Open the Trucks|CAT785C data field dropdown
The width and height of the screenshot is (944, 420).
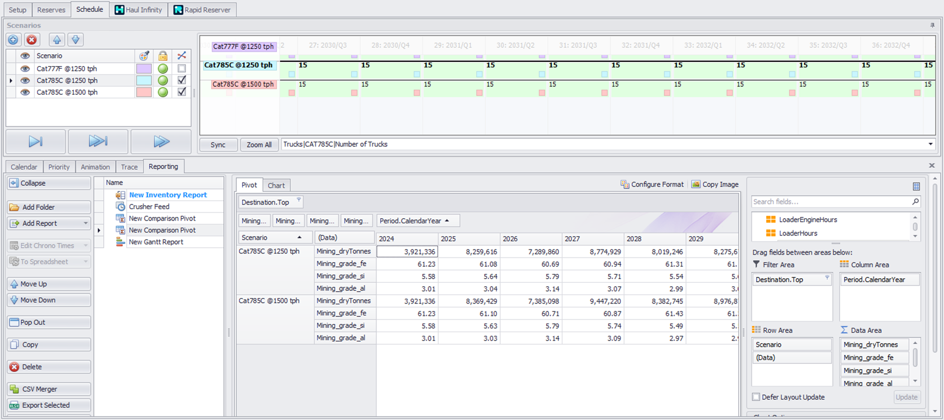[930, 144]
